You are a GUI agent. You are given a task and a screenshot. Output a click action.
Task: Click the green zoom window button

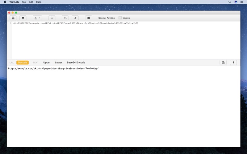click(x=16, y=13)
